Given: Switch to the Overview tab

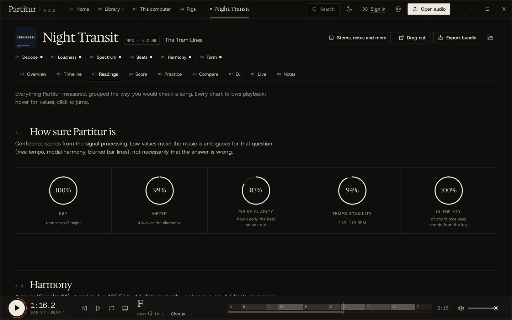Looking at the screenshot, I should pos(33,74).
